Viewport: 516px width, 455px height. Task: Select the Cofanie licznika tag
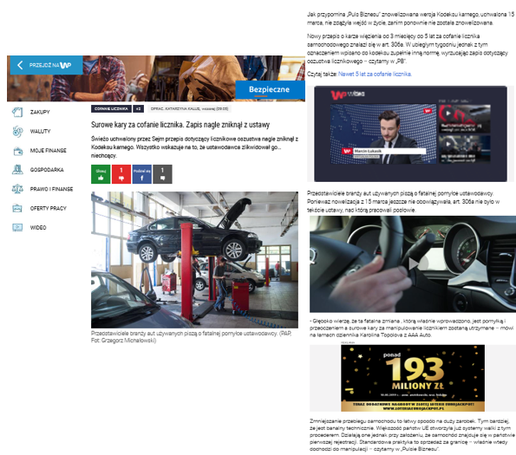pos(111,109)
